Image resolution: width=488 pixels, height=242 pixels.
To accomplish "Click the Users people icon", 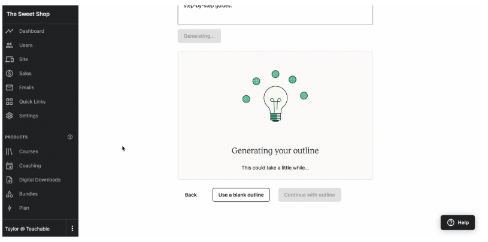I will (x=10, y=45).
